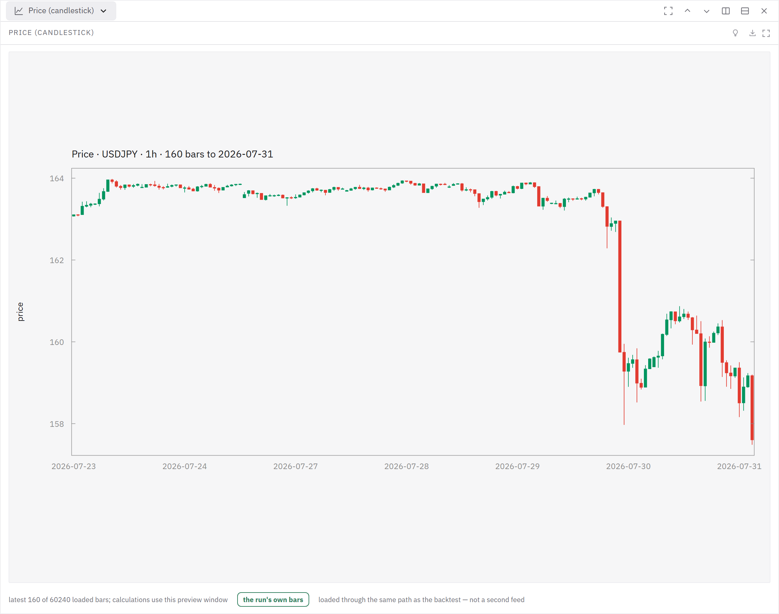
Task: Split the panel into stacked rows
Action: click(x=745, y=11)
